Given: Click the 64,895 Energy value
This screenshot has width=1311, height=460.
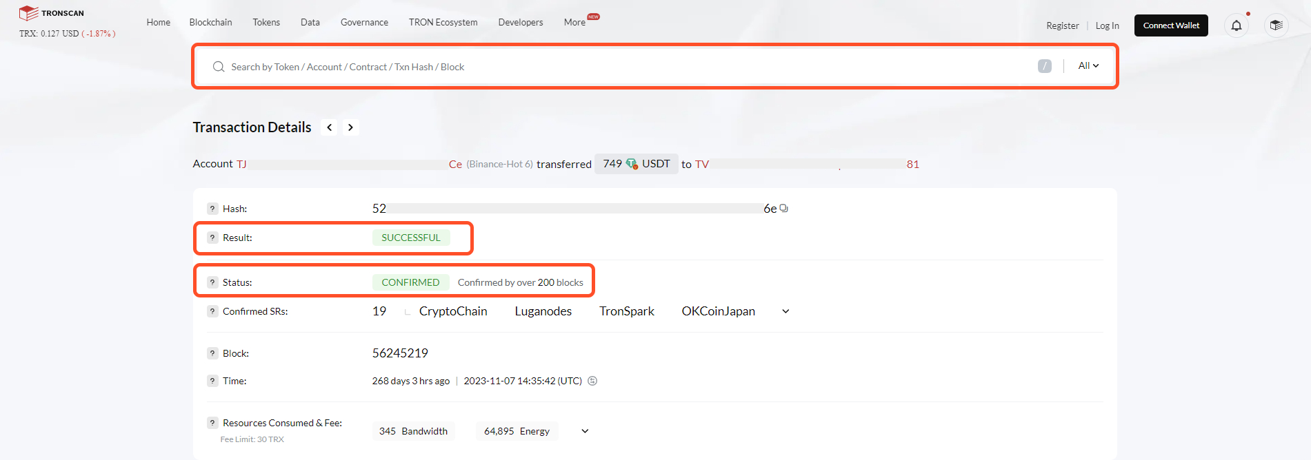Looking at the screenshot, I should 517,431.
